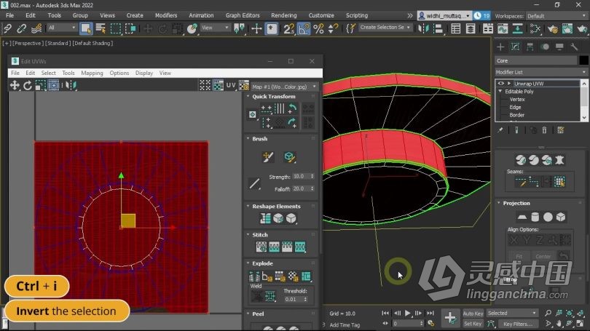Click the Set Key button
Image resolution: width=590 pixels, height=331 pixels.
tap(473, 324)
